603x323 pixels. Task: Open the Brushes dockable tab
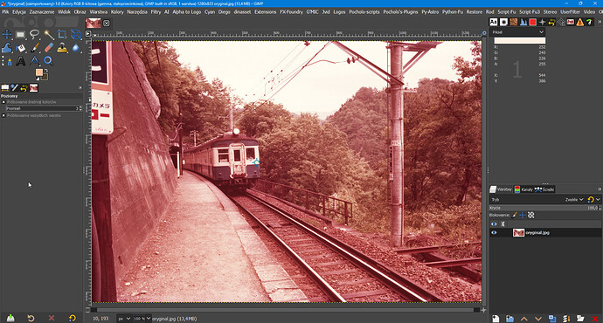(x=503, y=23)
